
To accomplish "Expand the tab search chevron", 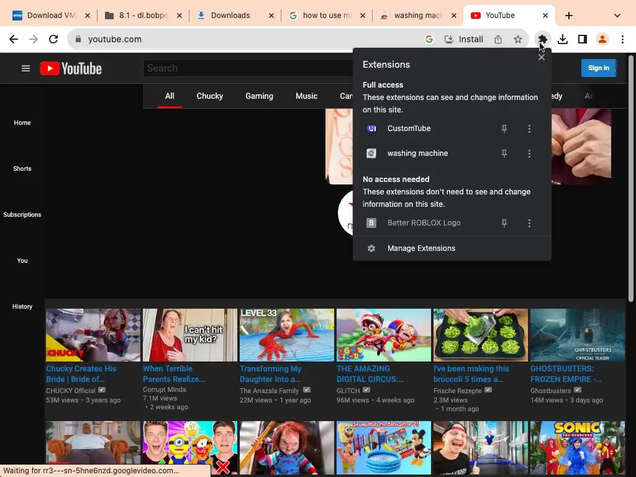I will click(x=617, y=16).
